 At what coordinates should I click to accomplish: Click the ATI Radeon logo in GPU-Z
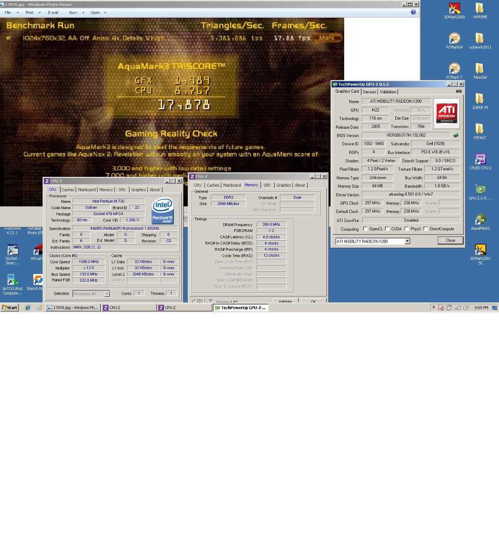point(446,113)
